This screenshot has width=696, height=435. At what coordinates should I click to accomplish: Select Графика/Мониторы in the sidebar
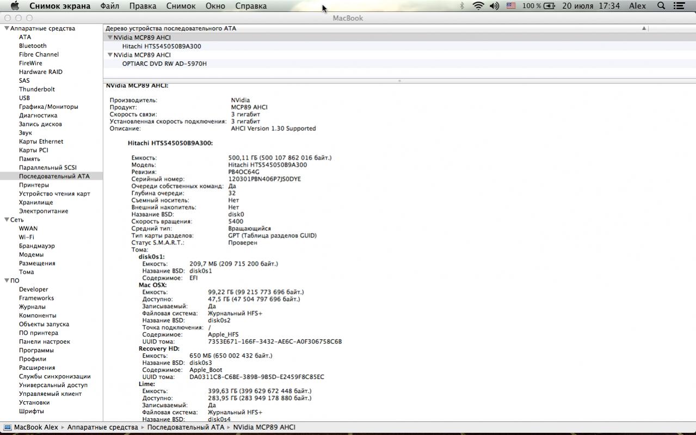[x=48, y=107]
